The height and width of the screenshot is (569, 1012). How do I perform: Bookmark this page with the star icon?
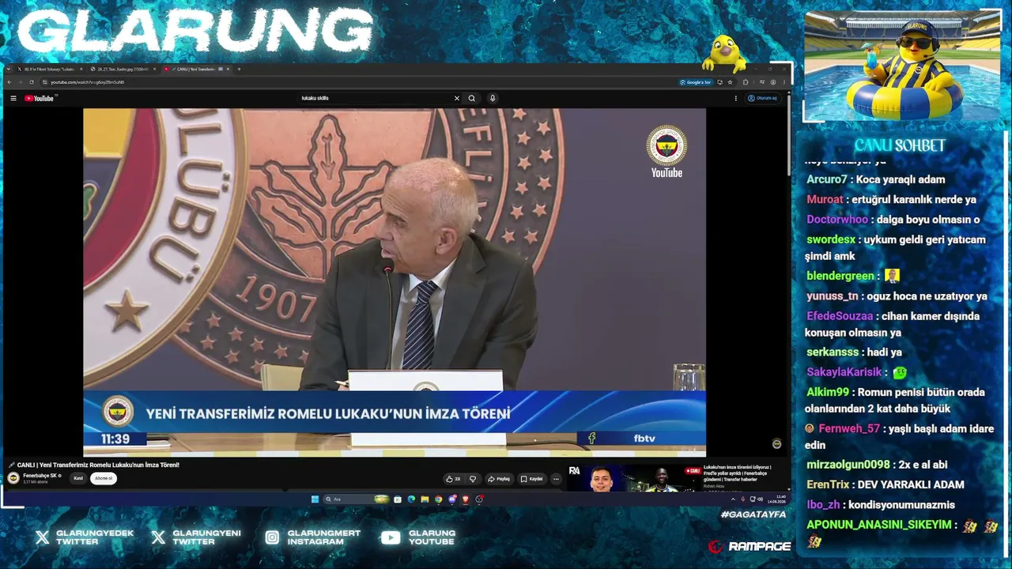(x=730, y=82)
